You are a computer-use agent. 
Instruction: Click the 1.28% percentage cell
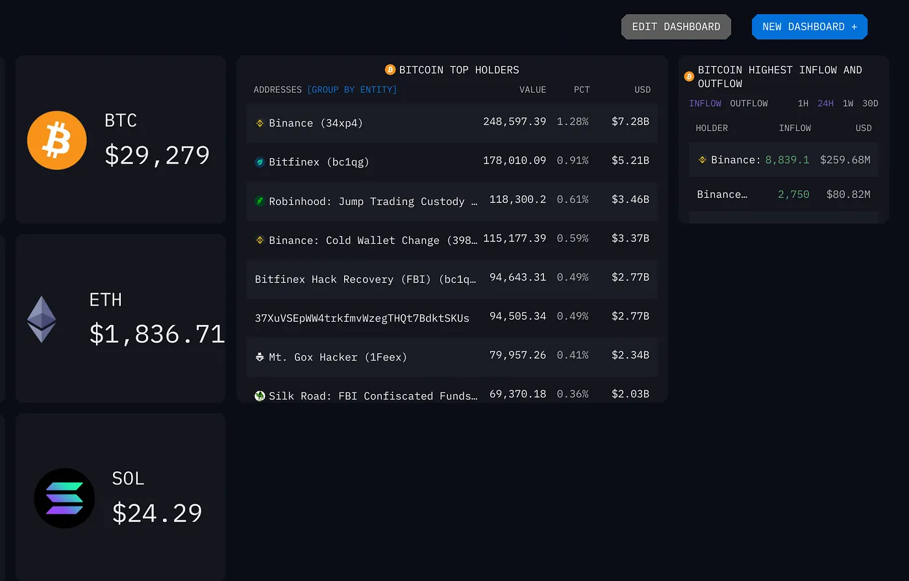[x=573, y=121]
